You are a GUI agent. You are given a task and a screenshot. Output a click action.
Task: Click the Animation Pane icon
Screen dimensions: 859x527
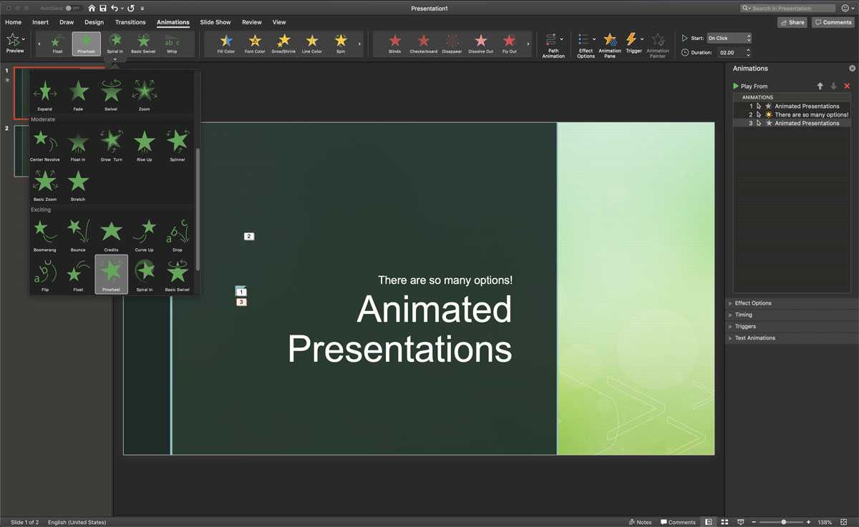click(x=609, y=43)
